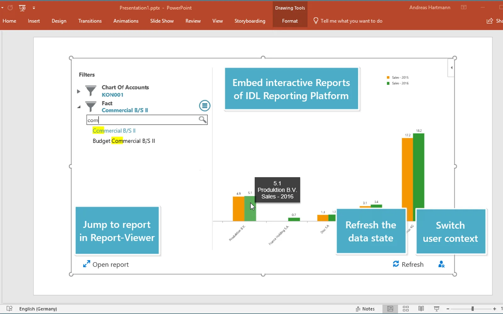Switch to Normal view icon
Screen dimensions: 503x314
(390, 309)
